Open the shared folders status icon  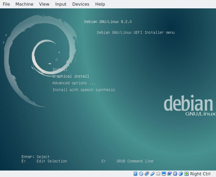(158, 174)
